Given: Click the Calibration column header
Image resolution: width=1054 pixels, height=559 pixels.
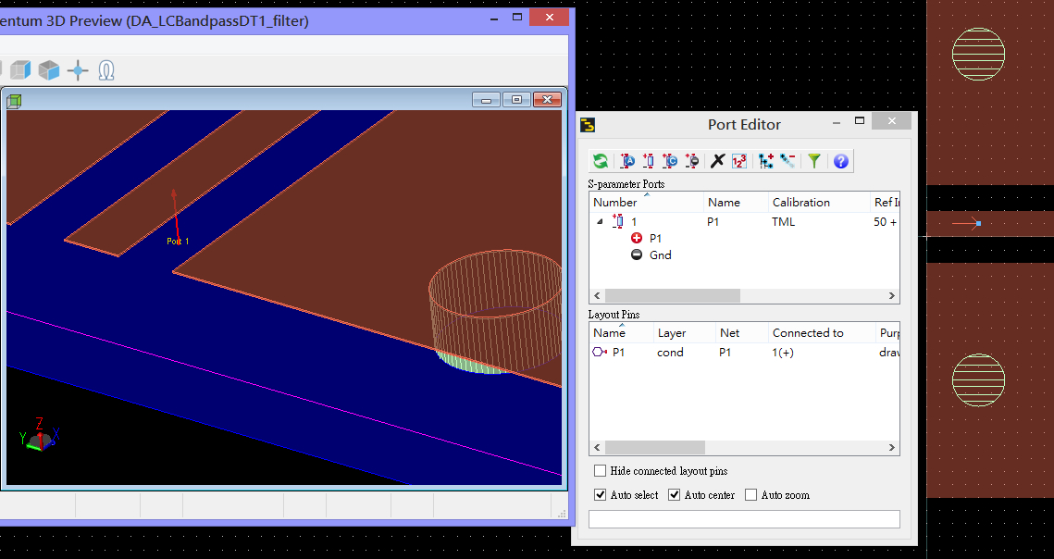Looking at the screenshot, I should [x=819, y=202].
